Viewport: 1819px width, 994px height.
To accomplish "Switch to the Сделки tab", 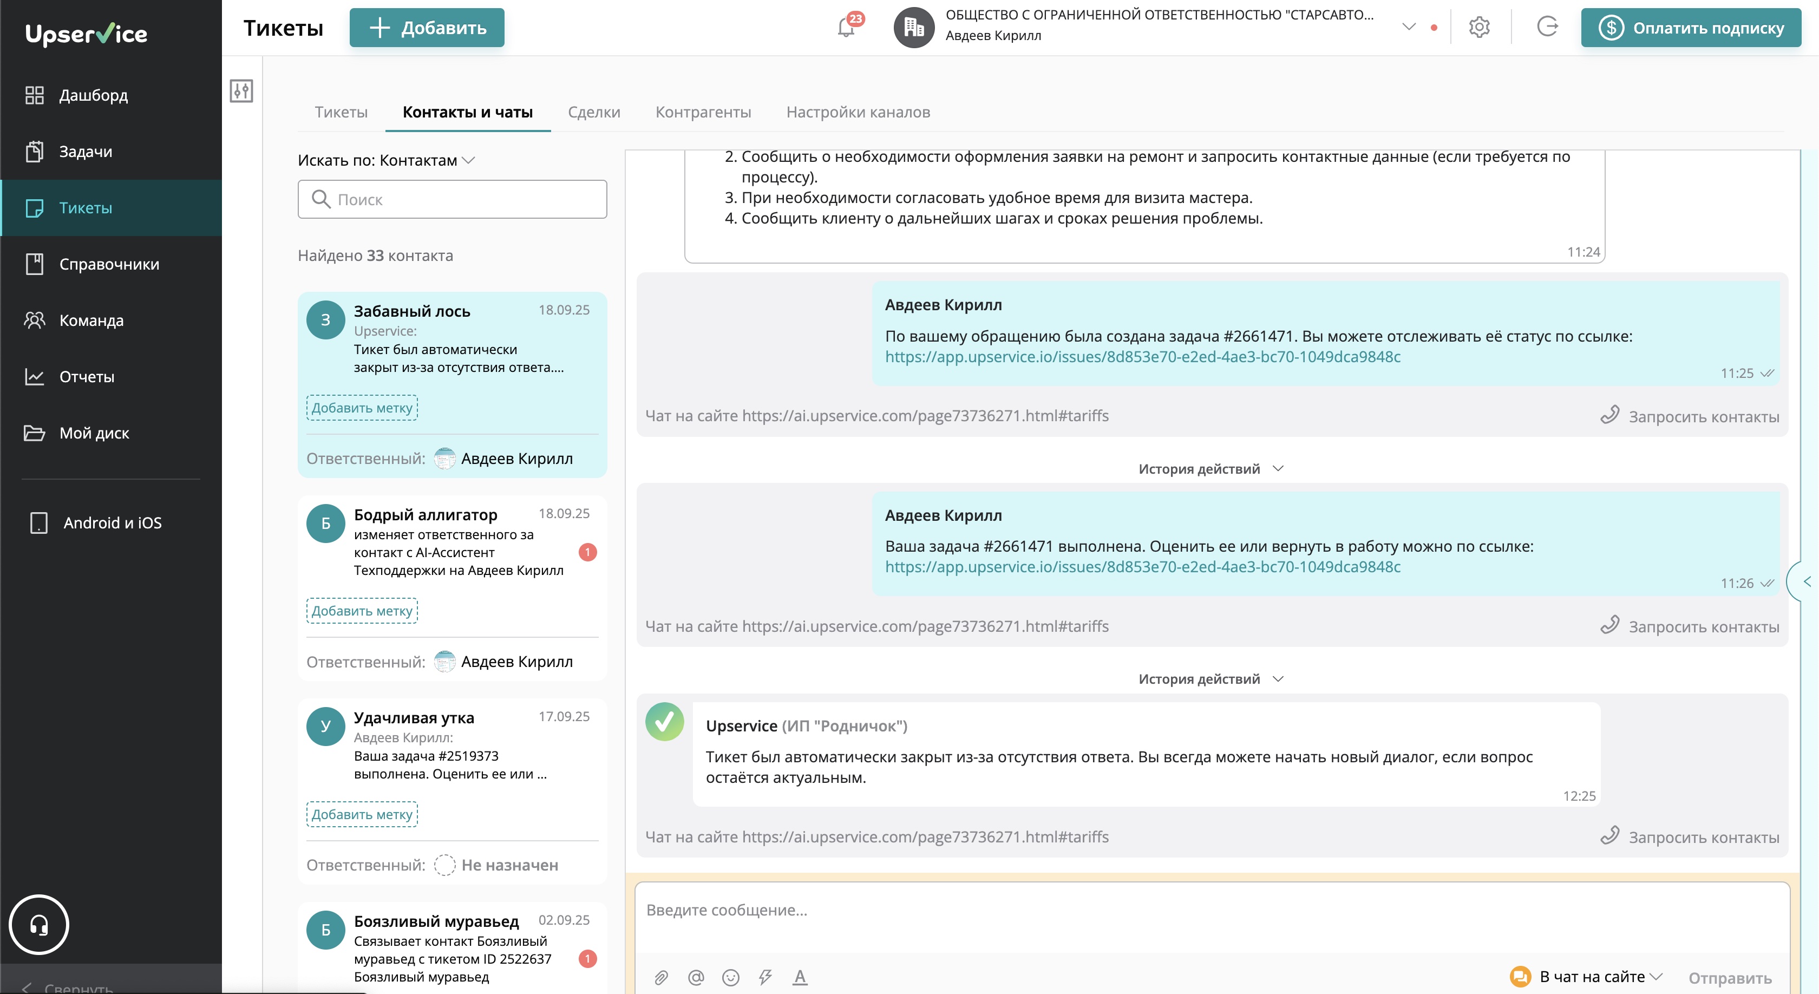I will point(593,112).
